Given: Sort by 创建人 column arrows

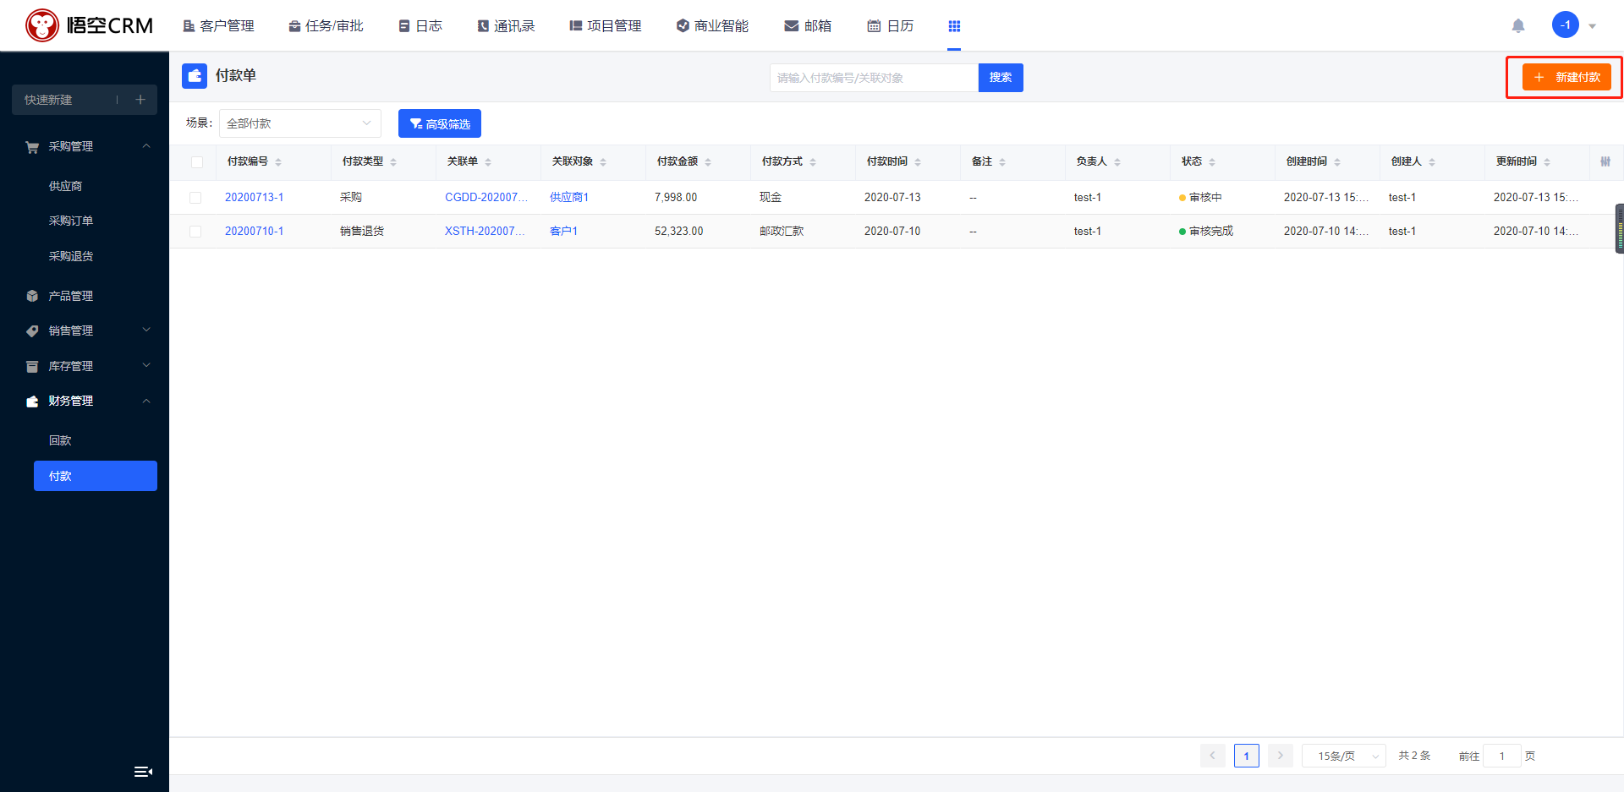Looking at the screenshot, I should [1432, 162].
